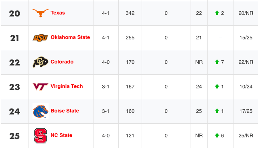Screen dimensions: 260x149
Task: Click the green up arrow in Texas row
Action: click(217, 13)
